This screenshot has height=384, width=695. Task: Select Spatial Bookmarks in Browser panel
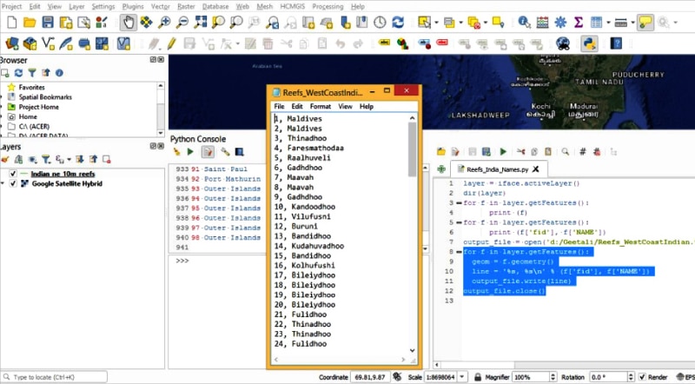(45, 97)
